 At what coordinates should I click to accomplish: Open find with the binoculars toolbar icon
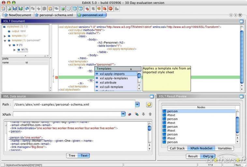point(56,8)
